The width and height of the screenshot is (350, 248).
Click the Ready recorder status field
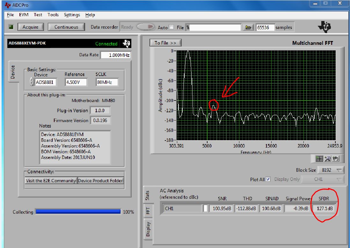[128, 27]
